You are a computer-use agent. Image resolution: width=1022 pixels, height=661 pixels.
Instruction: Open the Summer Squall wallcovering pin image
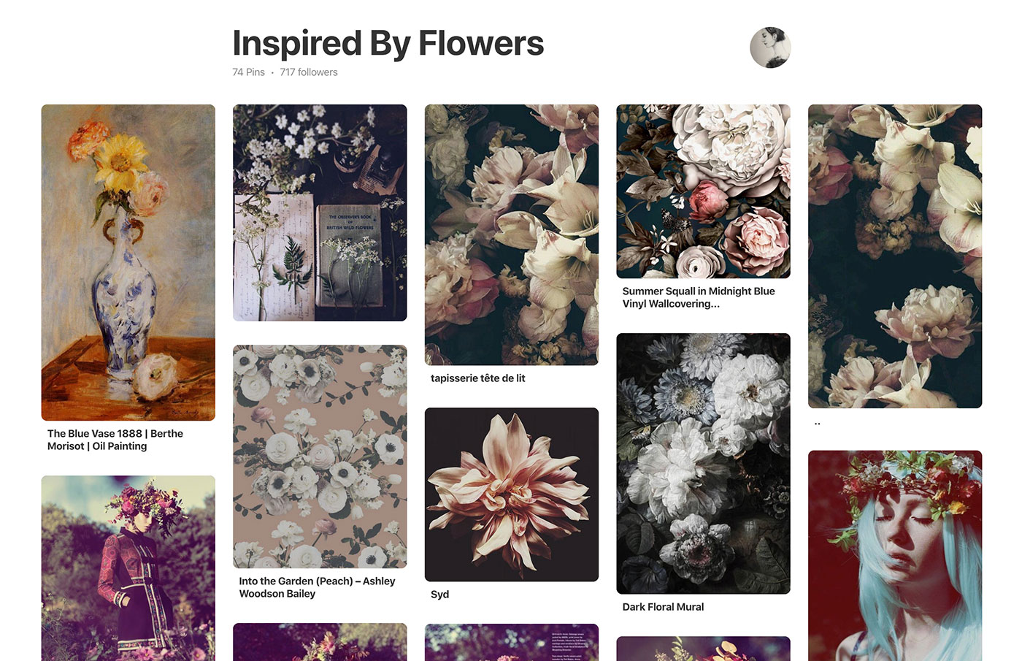point(703,191)
